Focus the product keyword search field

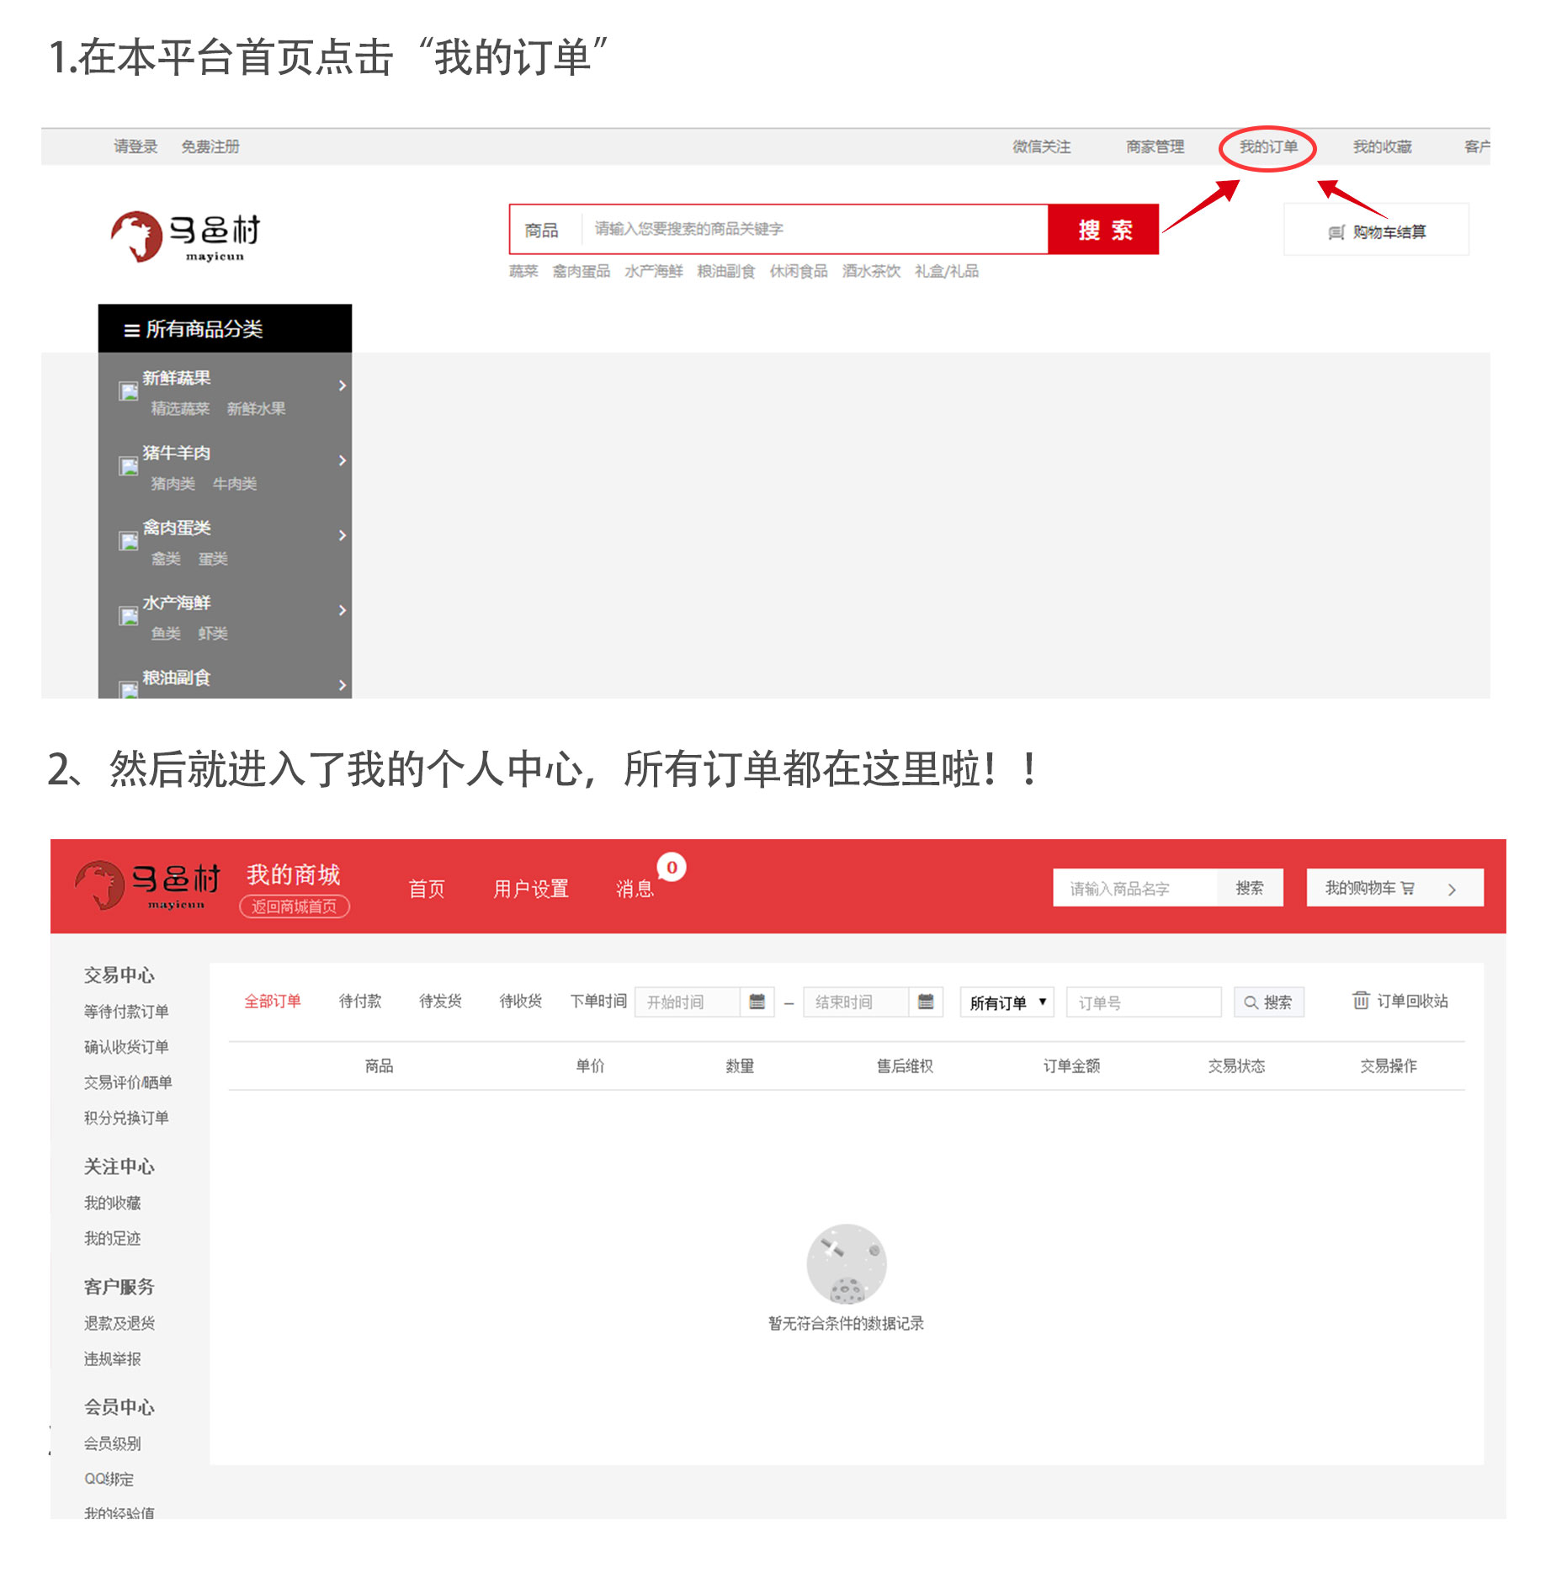click(x=815, y=229)
